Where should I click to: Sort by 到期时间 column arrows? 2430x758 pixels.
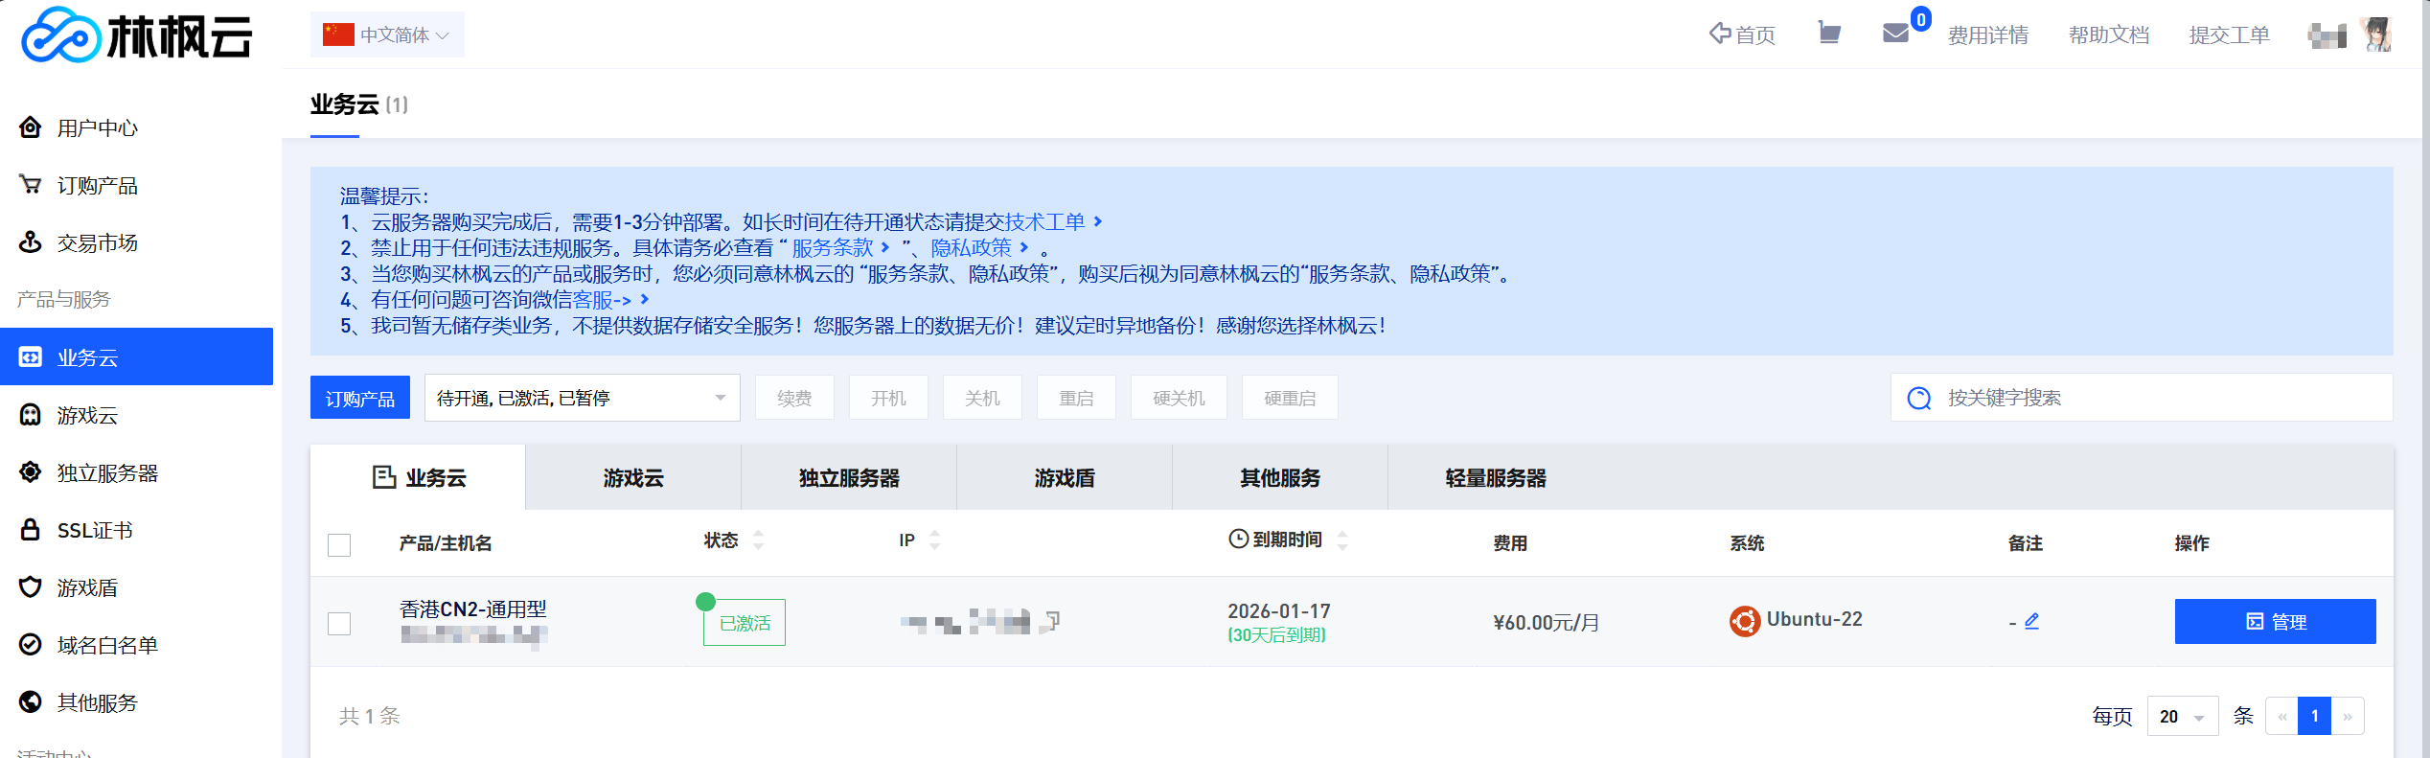[1342, 540]
